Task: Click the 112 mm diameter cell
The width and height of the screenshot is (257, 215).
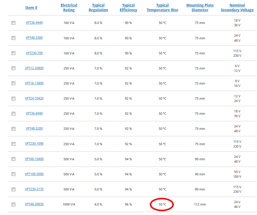Action: point(200,204)
